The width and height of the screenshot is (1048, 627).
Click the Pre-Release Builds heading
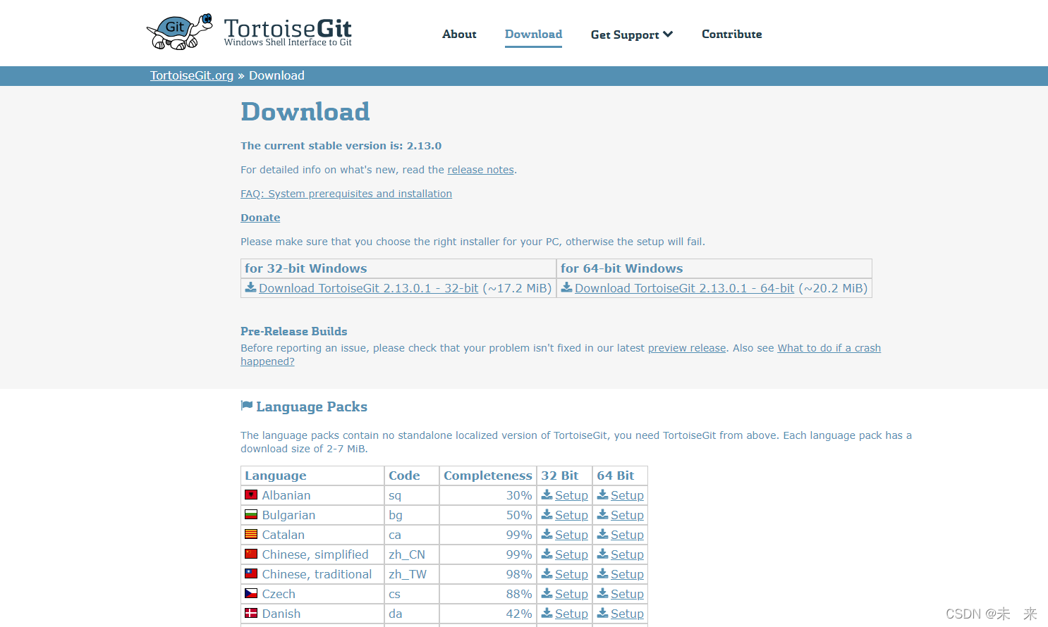pyautogui.click(x=294, y=331)
